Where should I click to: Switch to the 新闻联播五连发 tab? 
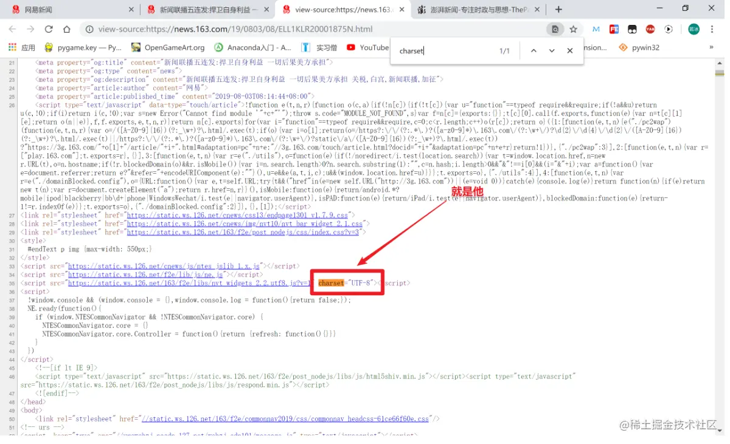208,10
